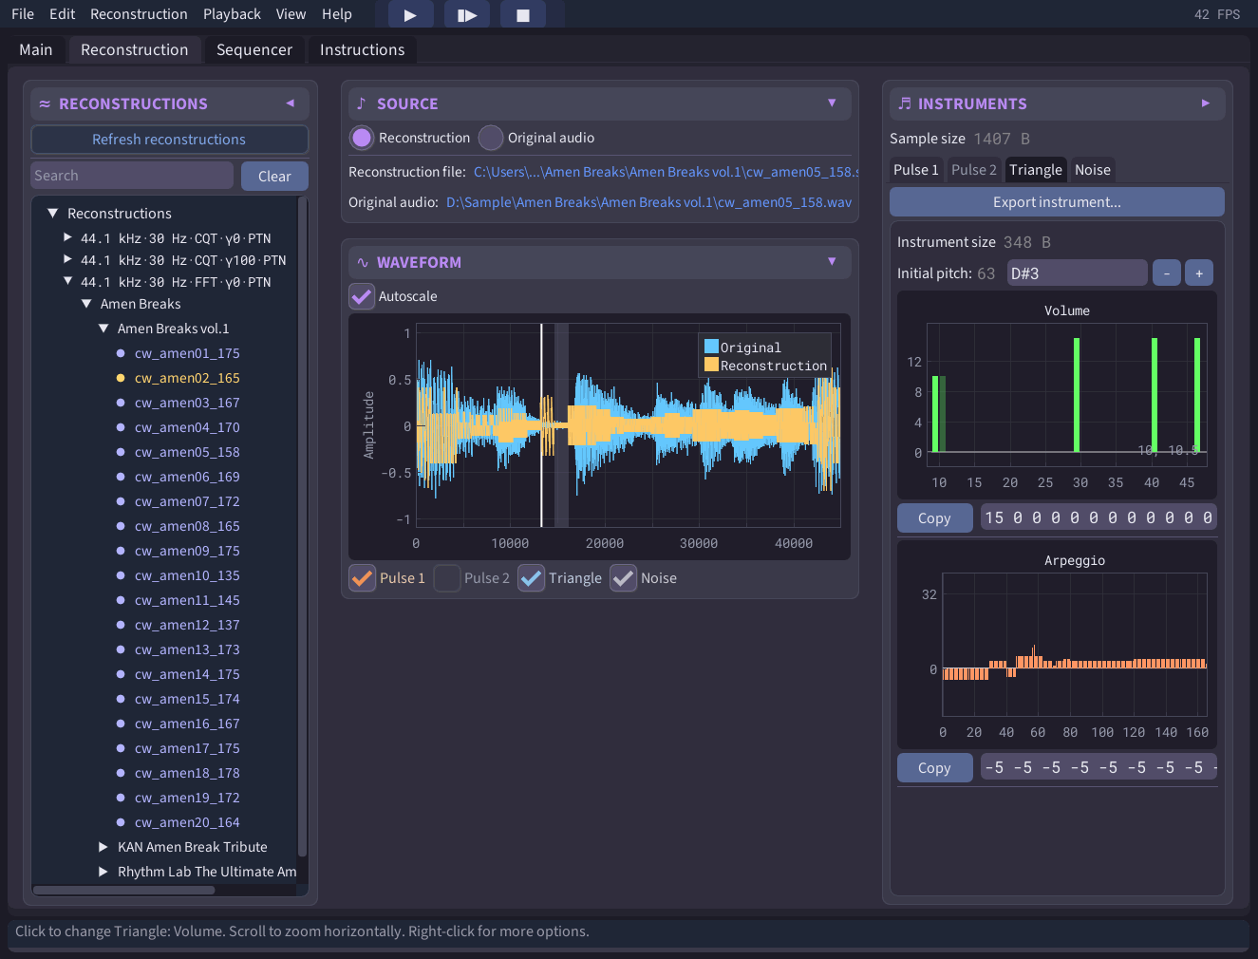
Task: Switch to the Sequencer tab
Action: tap(254, 49)
